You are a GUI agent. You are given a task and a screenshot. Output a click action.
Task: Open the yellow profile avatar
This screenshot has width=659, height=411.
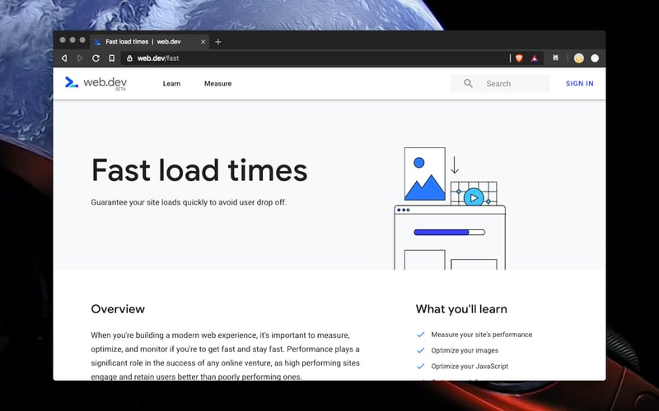click(x=579, y=58)
